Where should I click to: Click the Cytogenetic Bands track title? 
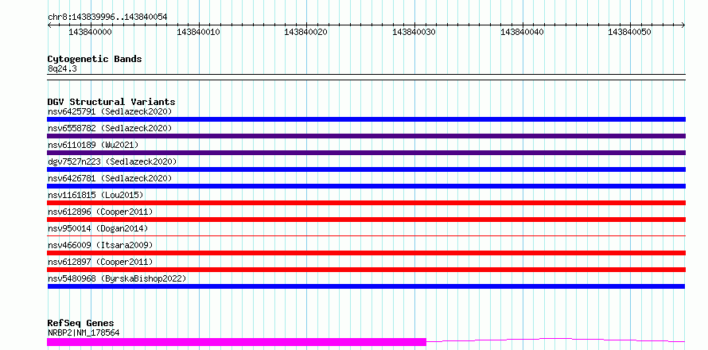pyautogui.click(x=95, y=59)
